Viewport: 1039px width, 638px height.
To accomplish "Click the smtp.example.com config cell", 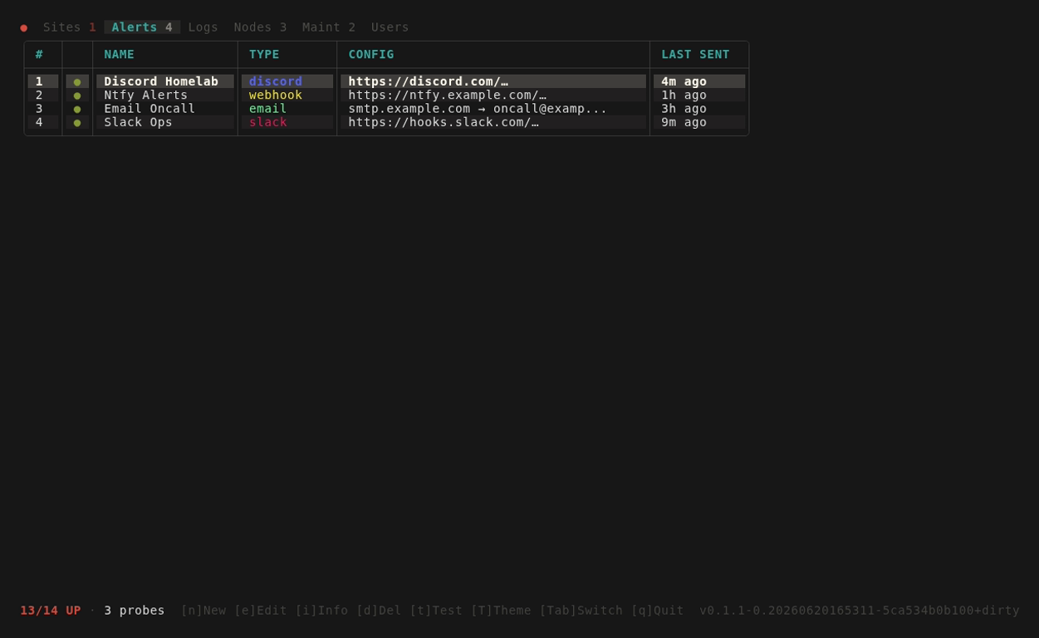I will [493, 108].
